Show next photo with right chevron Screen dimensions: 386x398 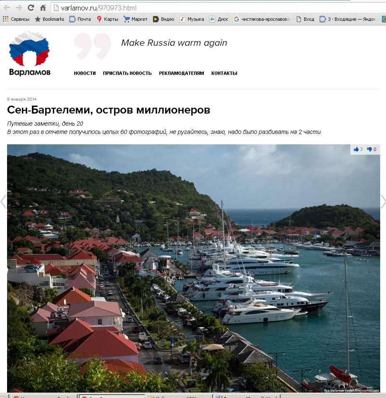383,202
